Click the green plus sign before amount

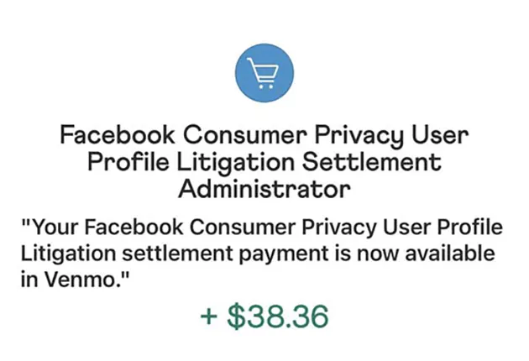click(208, 317)
